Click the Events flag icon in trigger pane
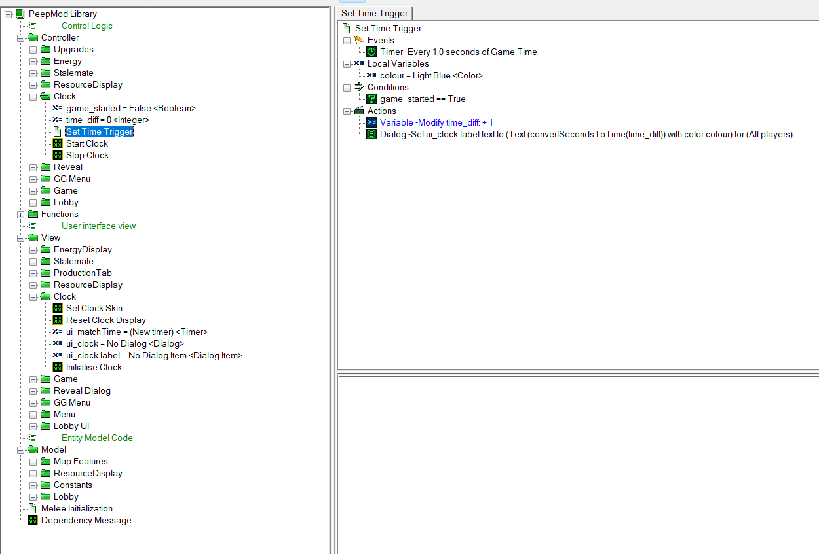 click(x=359, y=40)
